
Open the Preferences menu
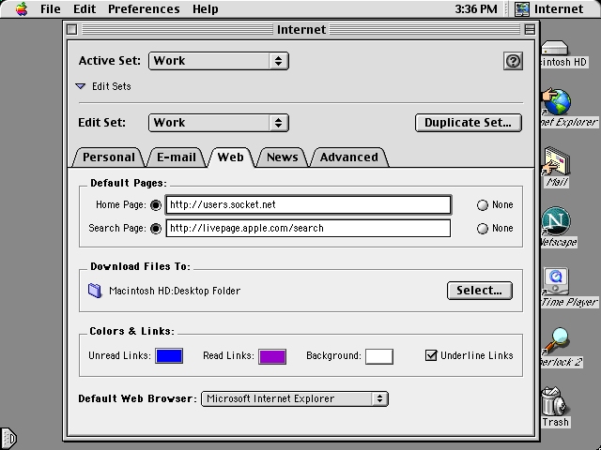(x=144, y=8)
